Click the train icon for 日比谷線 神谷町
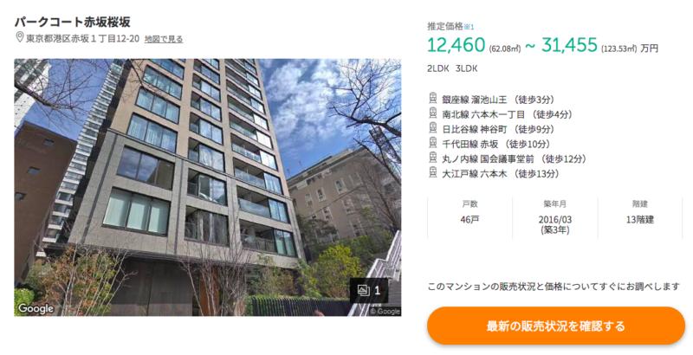693x355 pixels. coord(433,128)
